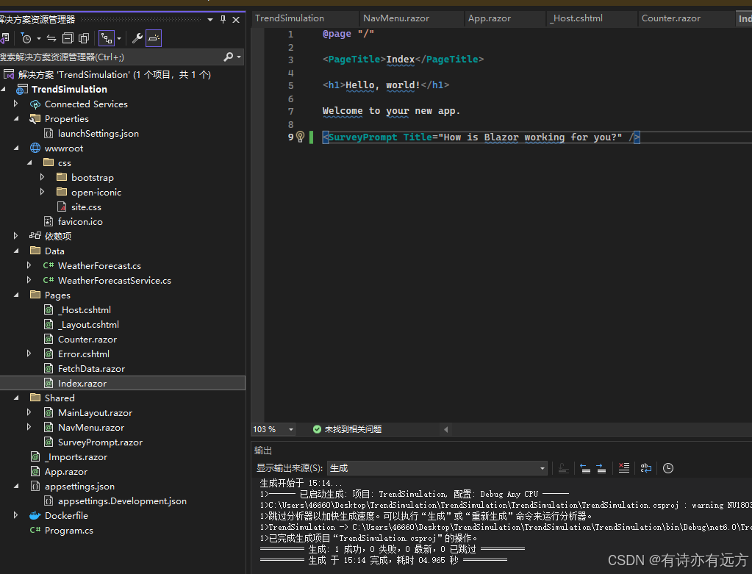Image resolution: width=752 pixels, height=574 pixels.
Task: Expand the bootstrap folder
Action: click(x=42, y=177)
